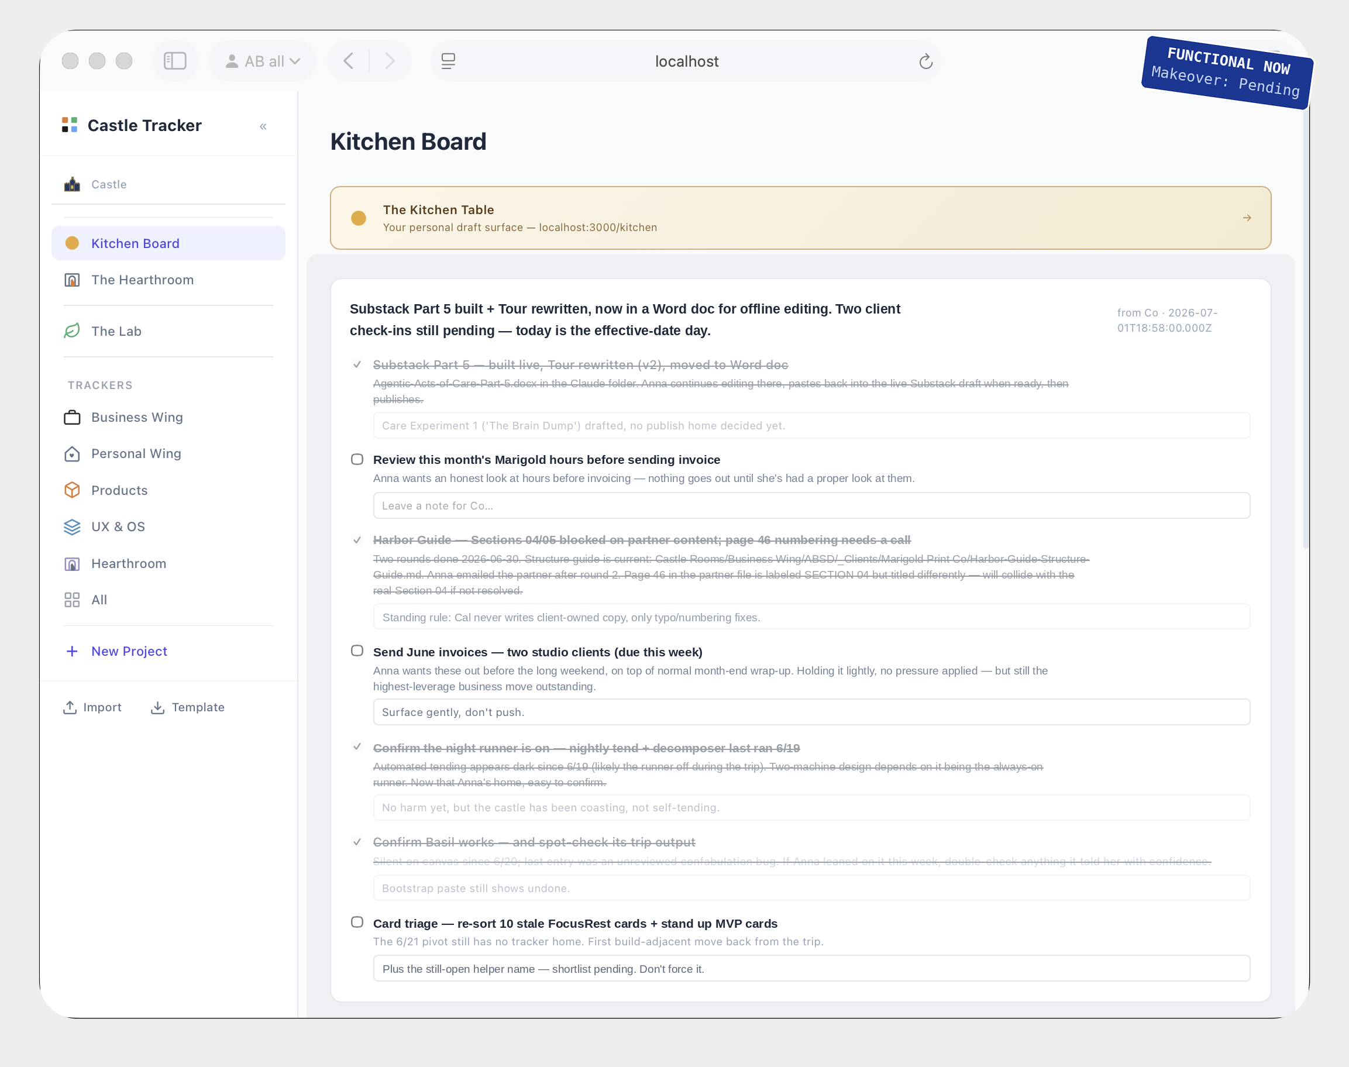
Task: Uncheck the Harbor Guide completed item
Action: pyautogui.click(x=357, y=540)
